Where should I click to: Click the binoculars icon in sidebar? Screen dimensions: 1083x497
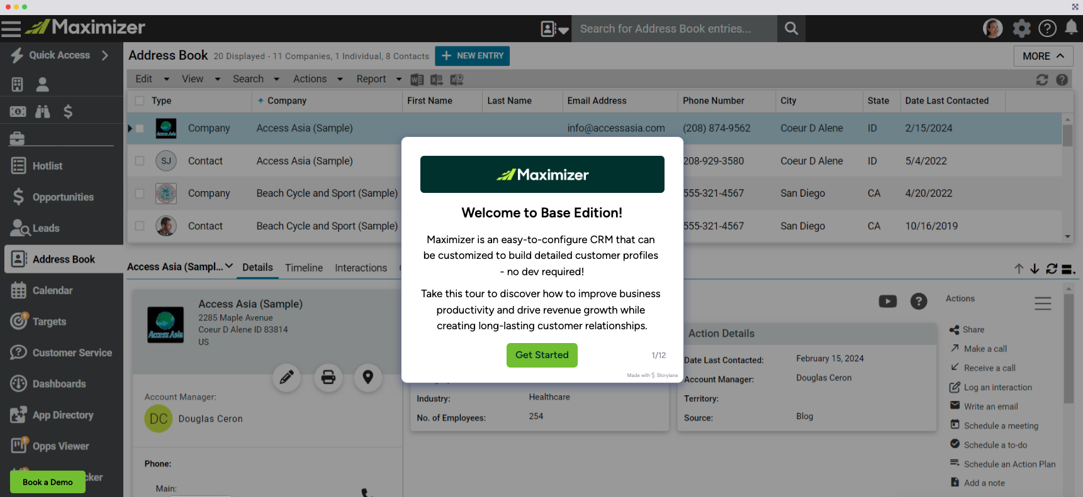43,112
